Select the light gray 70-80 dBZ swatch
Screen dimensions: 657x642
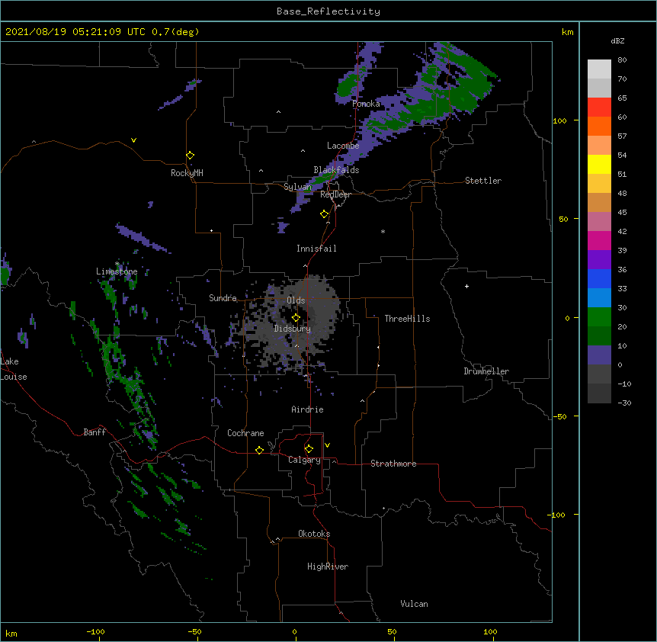coord(599,69)
